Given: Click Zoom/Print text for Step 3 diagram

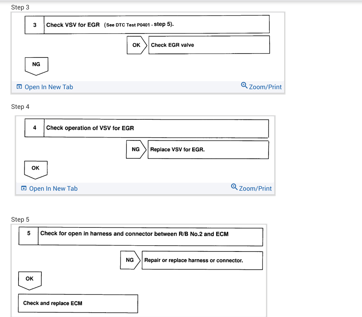Looking at the screenshot, I should point(265,87).
